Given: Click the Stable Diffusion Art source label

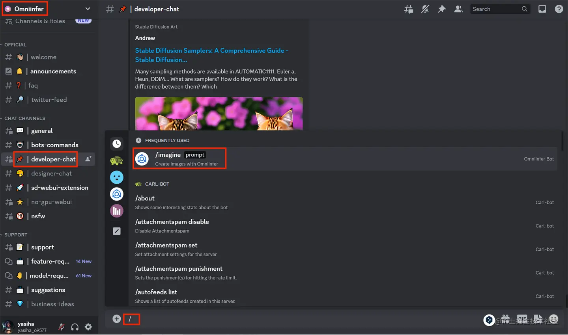Looking at the screenshot, I should [156, 27].
